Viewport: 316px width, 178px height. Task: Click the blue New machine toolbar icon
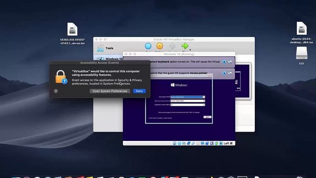148,46
